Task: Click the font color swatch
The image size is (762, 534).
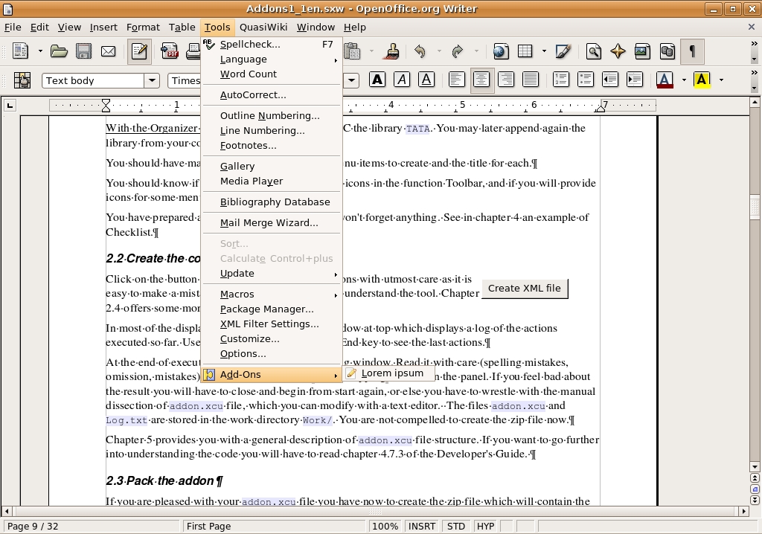Action: click(665, 80)
